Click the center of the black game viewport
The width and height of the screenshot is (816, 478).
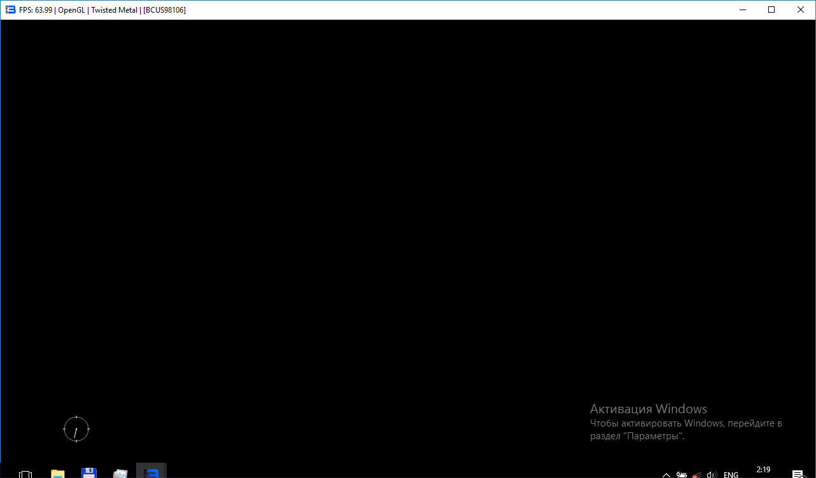click(408, 242)
